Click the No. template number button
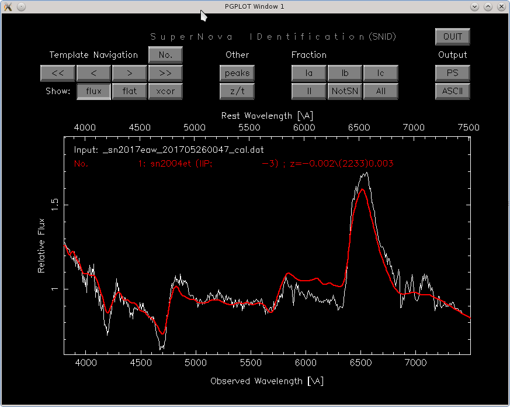The height and width of the screenshot is (407, 510). click(x=165, y=55)
